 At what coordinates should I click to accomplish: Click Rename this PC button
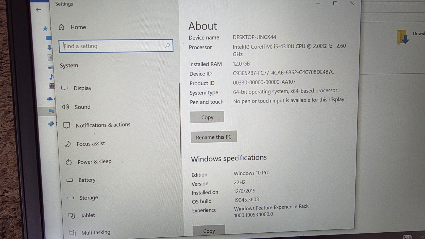pyautogui.click(x=214, y=137)
